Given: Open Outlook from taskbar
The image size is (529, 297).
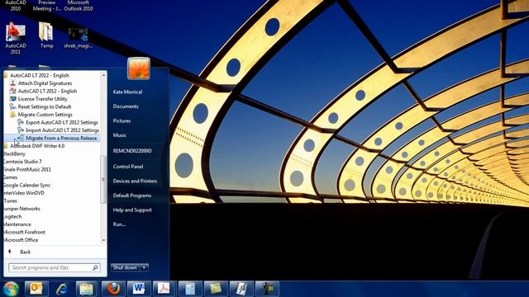Looking at the screenshot, I should (x=36, y=289).
